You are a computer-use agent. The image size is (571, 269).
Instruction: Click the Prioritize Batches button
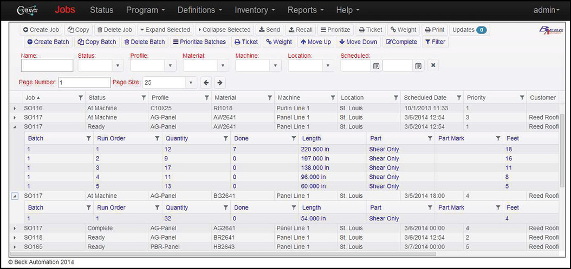click(199, 42)
